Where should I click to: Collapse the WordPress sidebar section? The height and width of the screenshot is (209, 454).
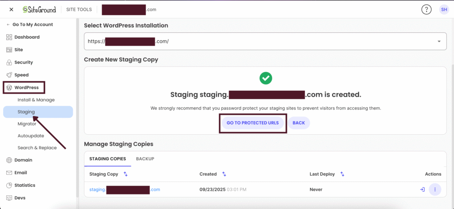[x=26, y=88]
